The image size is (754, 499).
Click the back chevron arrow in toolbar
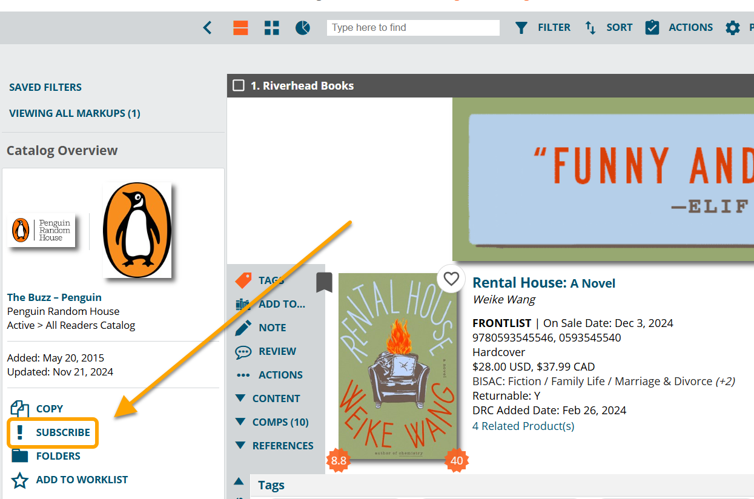click(x=207, y=27)
